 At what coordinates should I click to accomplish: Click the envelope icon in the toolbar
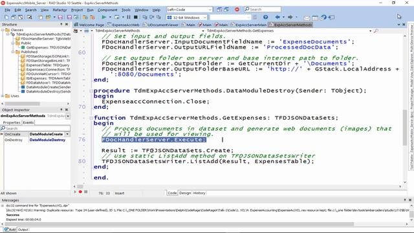click(x=307, y=17)
